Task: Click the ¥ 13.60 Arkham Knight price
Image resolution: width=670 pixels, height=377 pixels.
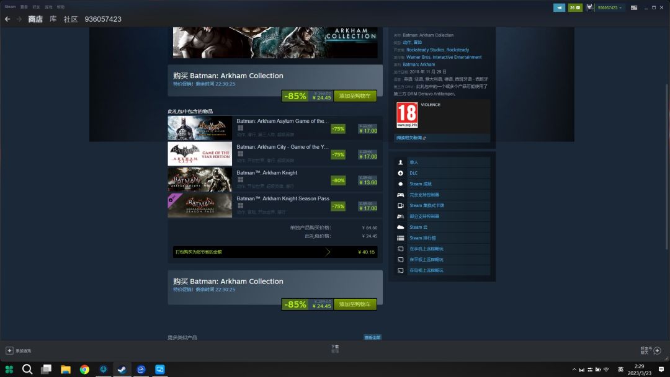Action: coord(368,183)
